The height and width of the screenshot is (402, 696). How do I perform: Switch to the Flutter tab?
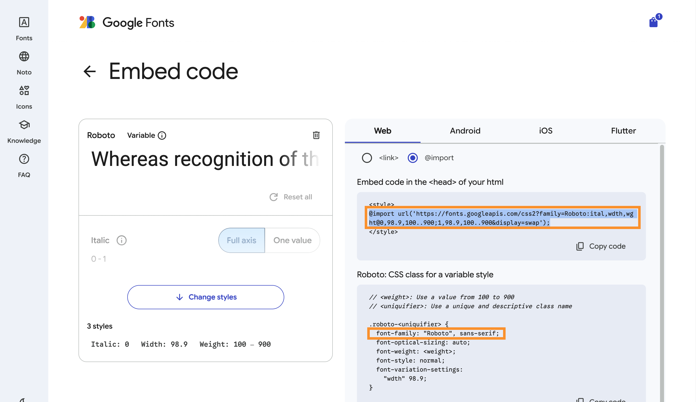(623, 131)
